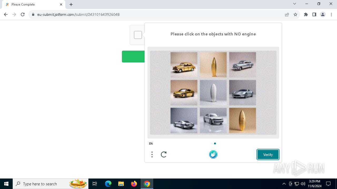Click the Verify button
This screenshot has height=189, width=337.
(268, 155)
